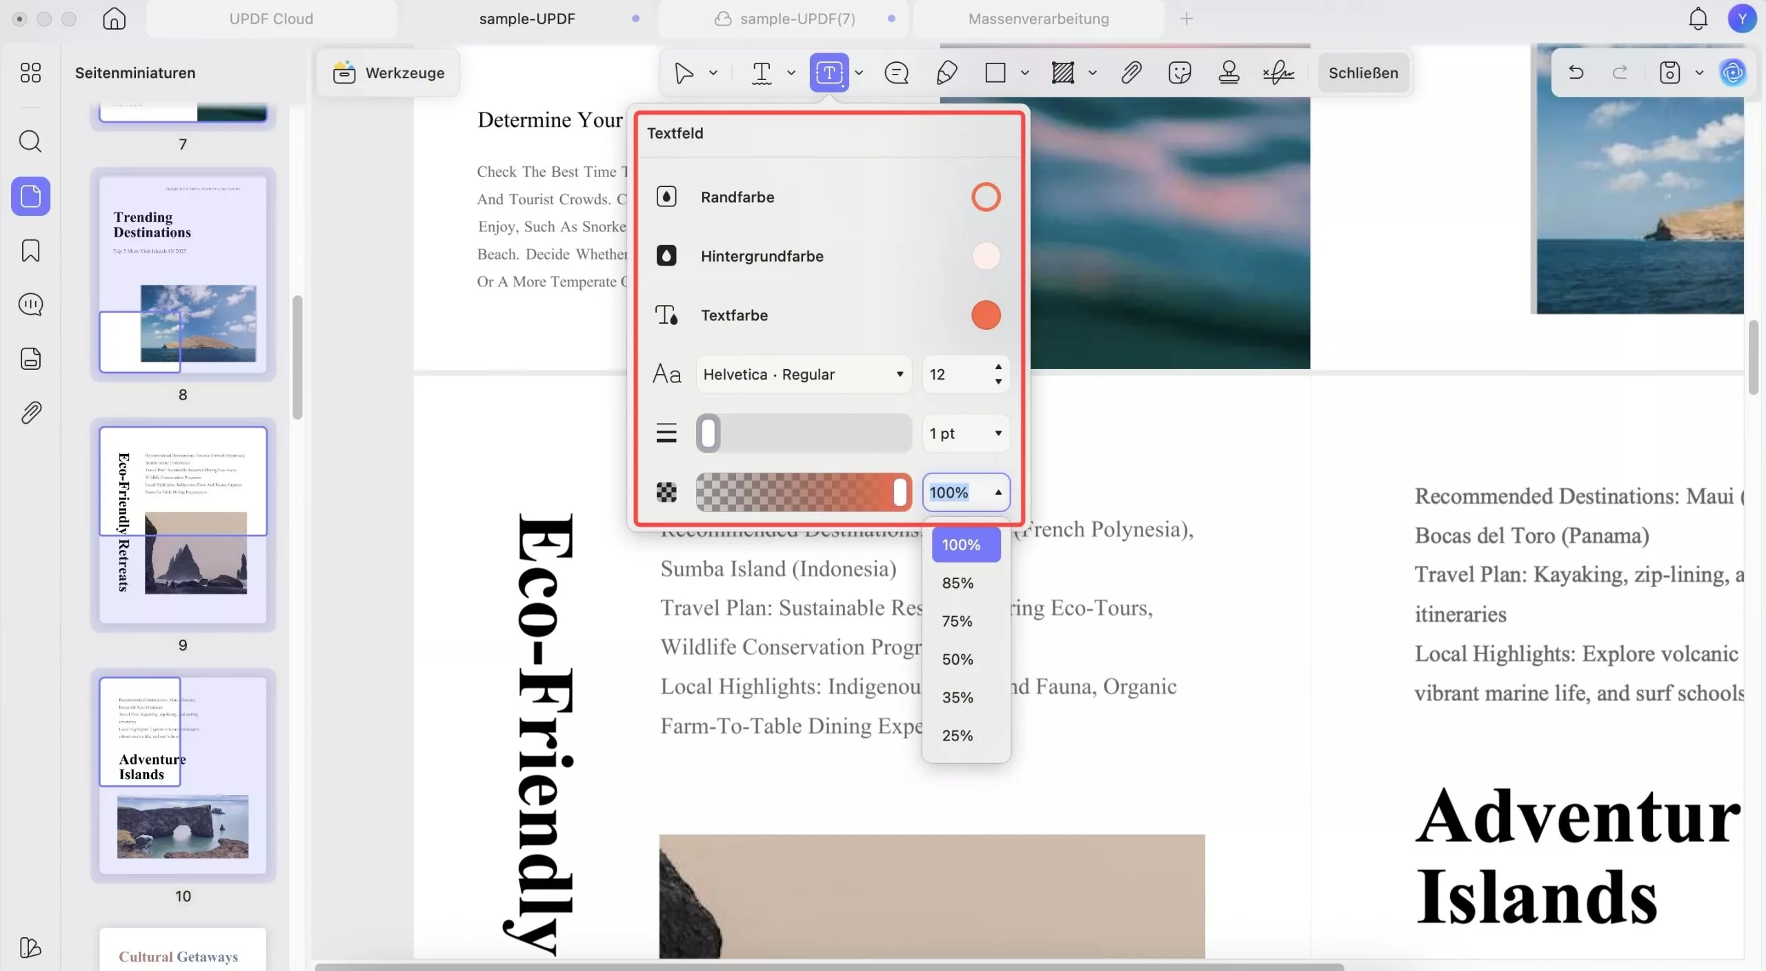This screenshot has height=971, width=1766.
Task: Switch to the UPDF Cloud tab
Action: pos(271,19)
